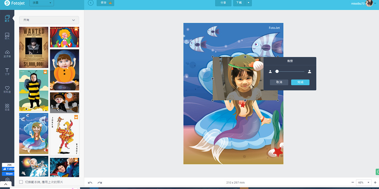Click the Facebook Follow button

click(8, 169)
